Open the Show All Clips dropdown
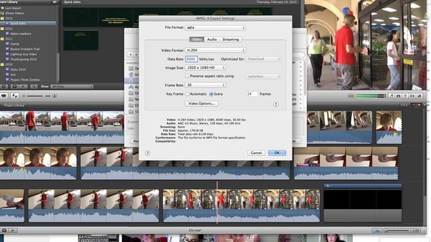The height and width of the screenshot is (242, 431). coord(71,87)
